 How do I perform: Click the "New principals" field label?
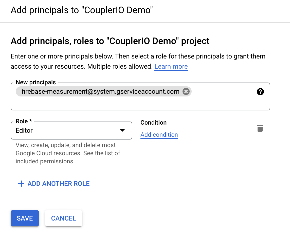coord(36,82)
